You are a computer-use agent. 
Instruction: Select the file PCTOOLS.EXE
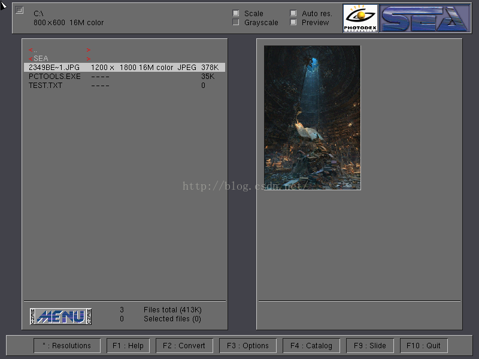click(x=125, y=77)
